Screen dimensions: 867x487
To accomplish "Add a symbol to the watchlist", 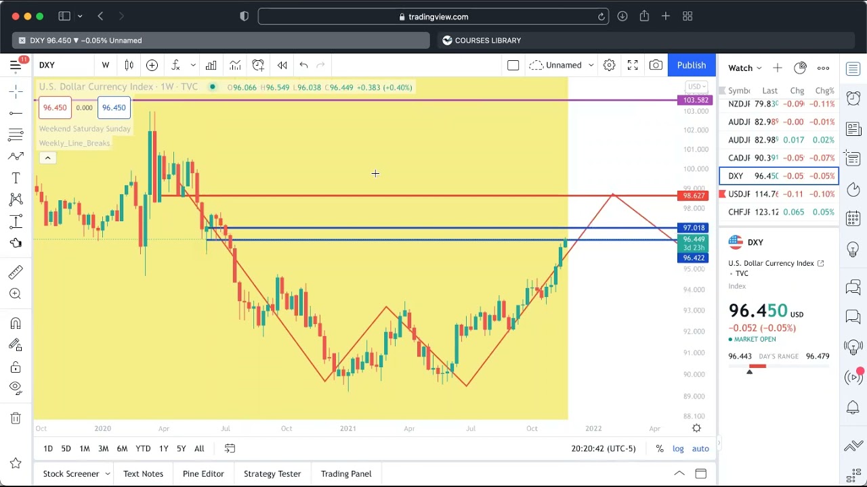I will click(777, 68).
